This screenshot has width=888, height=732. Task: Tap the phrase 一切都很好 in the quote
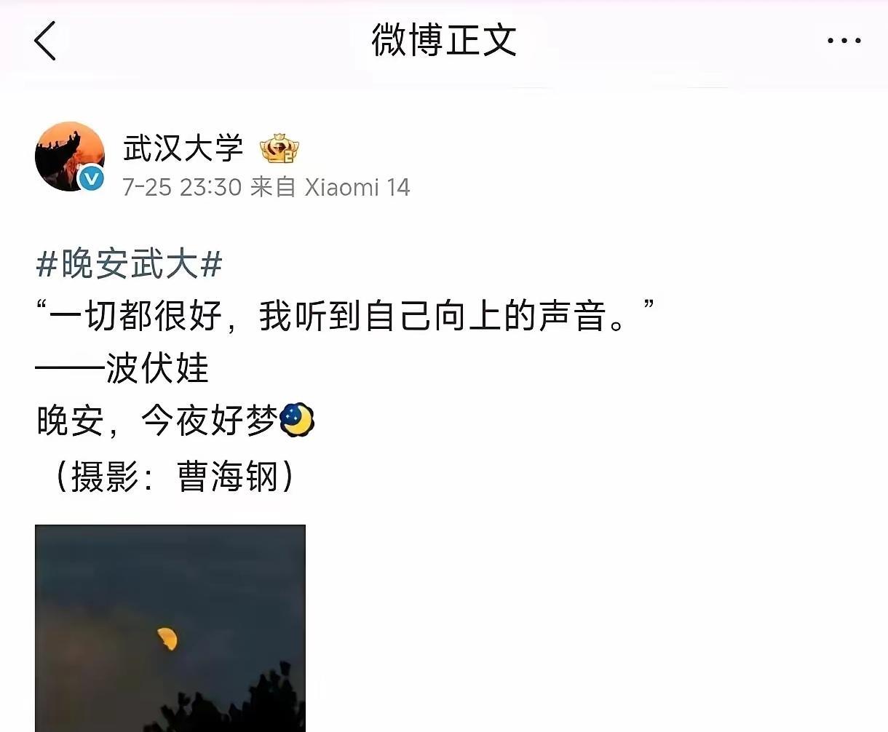(136, 316)
